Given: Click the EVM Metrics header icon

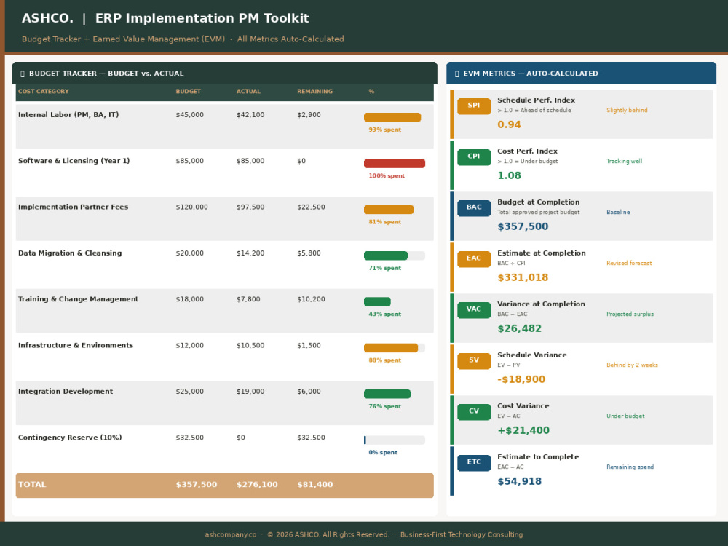Looking at the screenshot, I should click(x=457, y=74).
